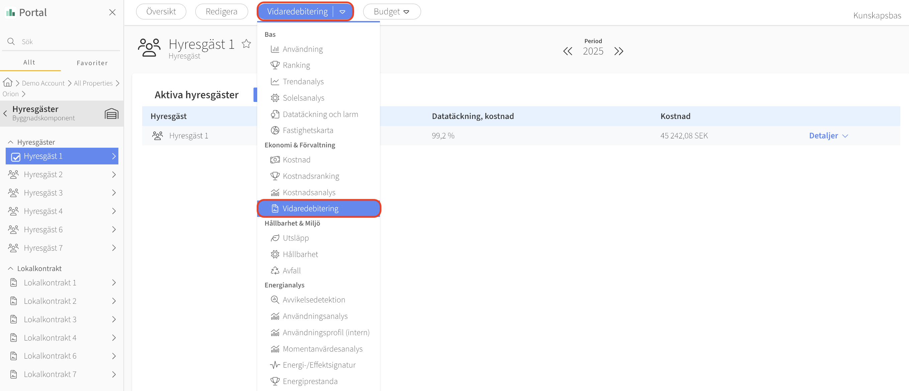Viewport: 909px width, 391px height.
Task: Open Solelsanalys menu item
Action: click(318, 98)
